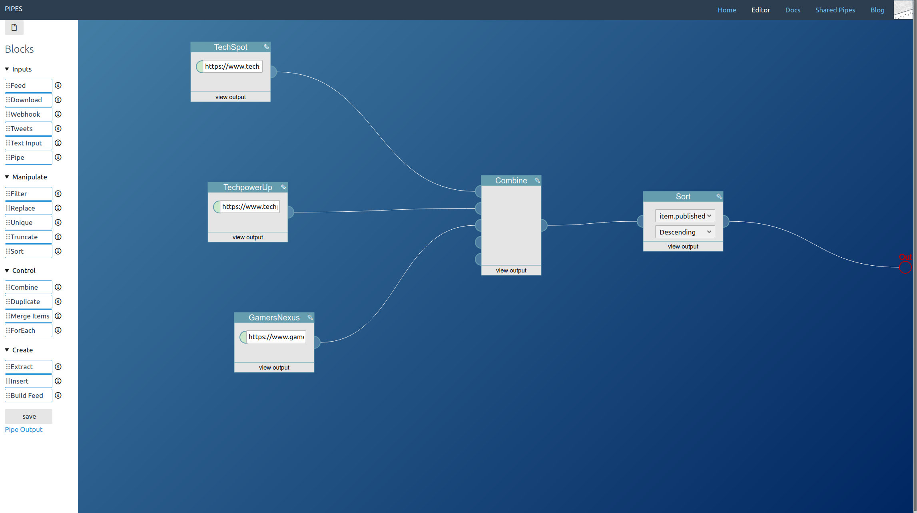Open info icon next to Replace block
Screen dimensions: 917x513
pos(58,208)
